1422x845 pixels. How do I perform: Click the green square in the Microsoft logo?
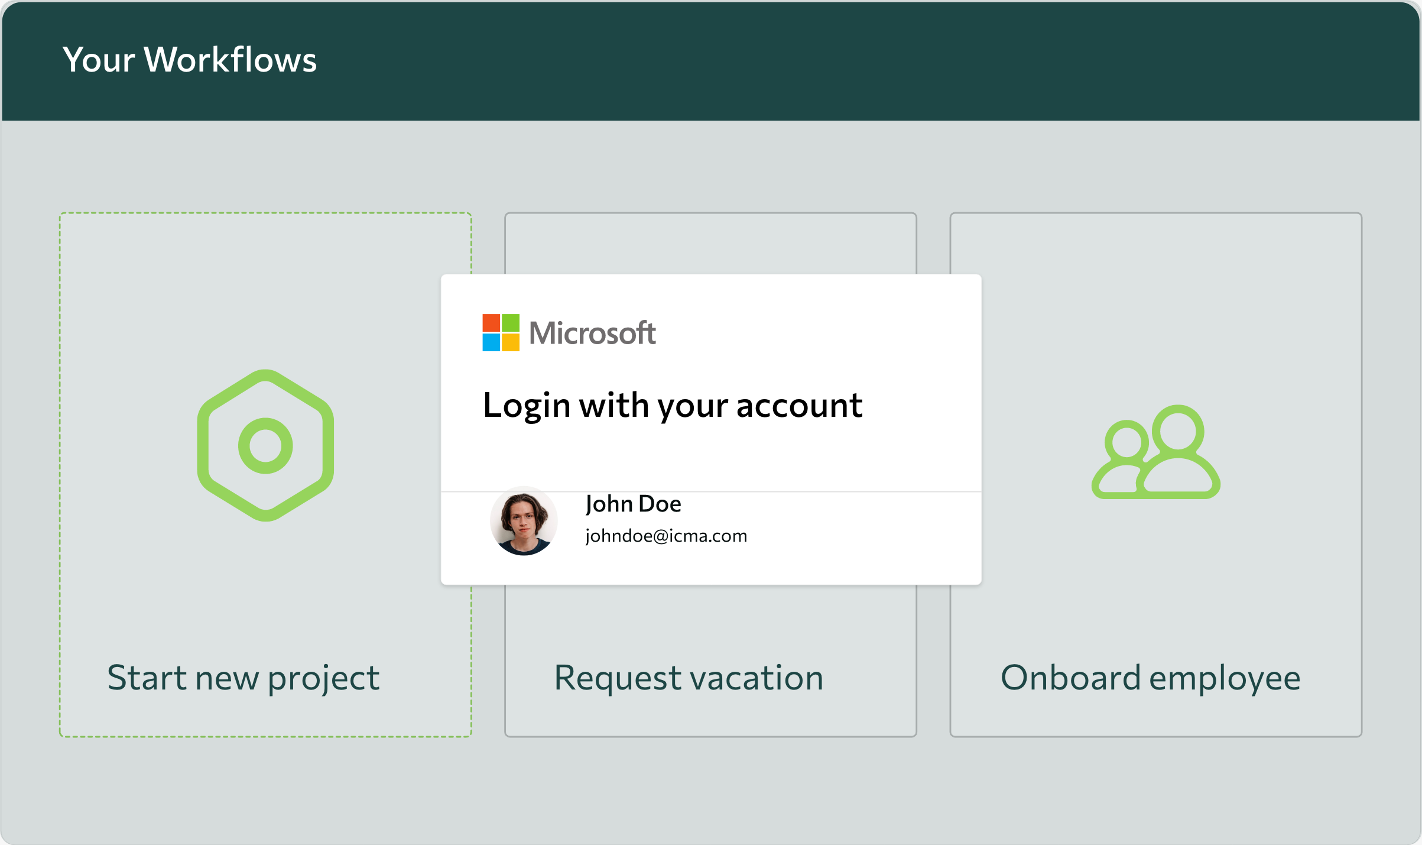tap(511, 324)
